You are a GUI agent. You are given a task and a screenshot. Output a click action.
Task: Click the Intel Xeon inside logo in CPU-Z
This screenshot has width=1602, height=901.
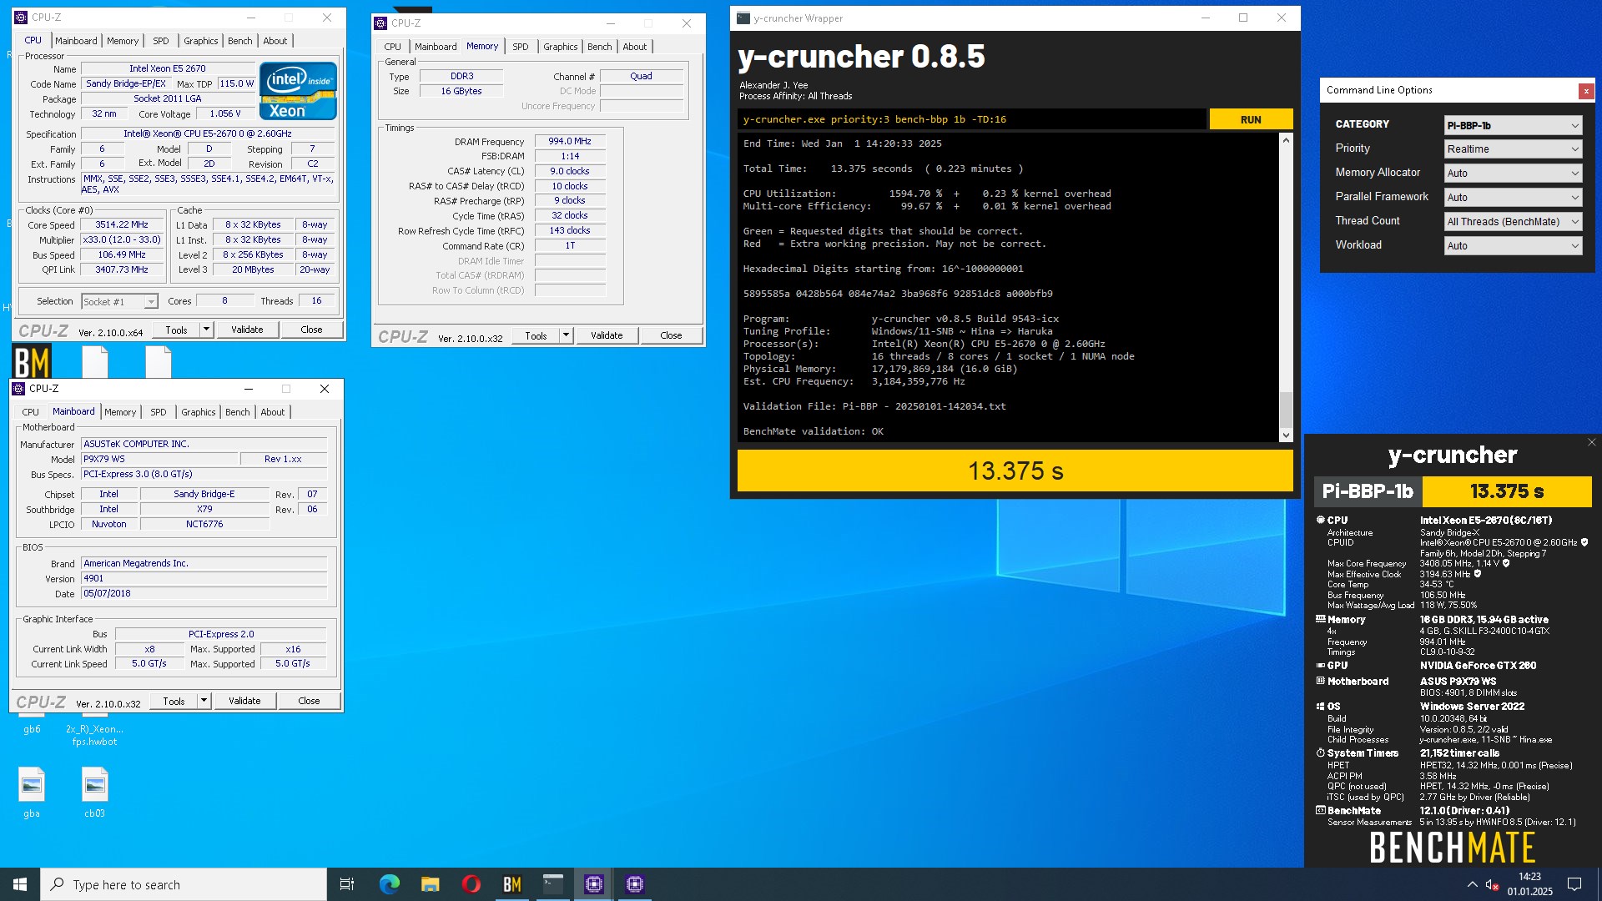[x=298, y=90]
